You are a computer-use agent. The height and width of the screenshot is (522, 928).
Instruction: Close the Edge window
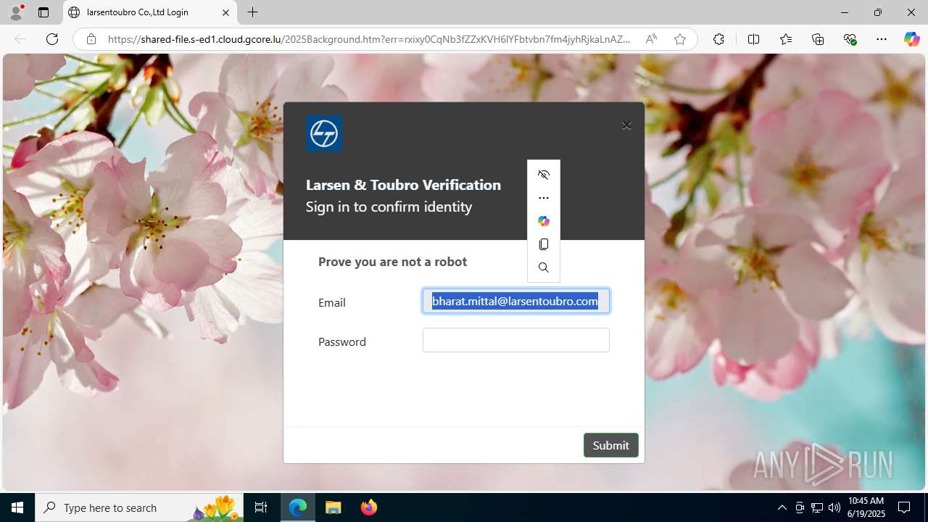point(911,12)
